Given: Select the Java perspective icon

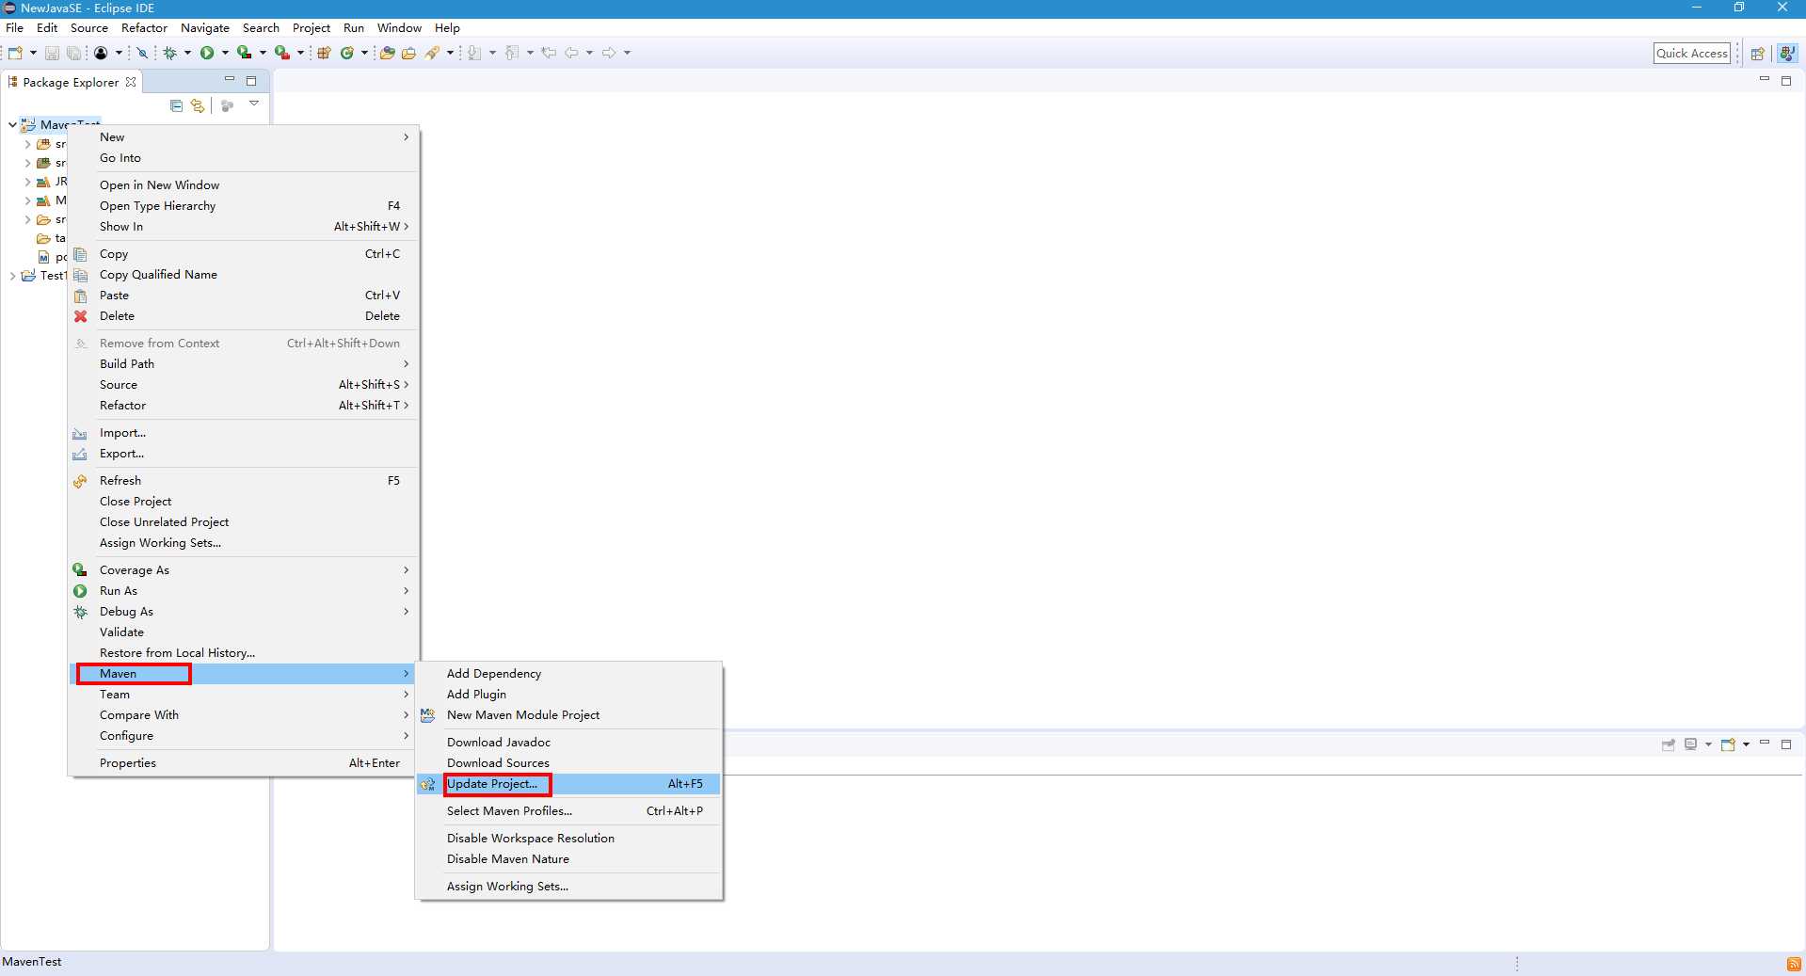Looking at the screenshot, I should point(1786,54).
